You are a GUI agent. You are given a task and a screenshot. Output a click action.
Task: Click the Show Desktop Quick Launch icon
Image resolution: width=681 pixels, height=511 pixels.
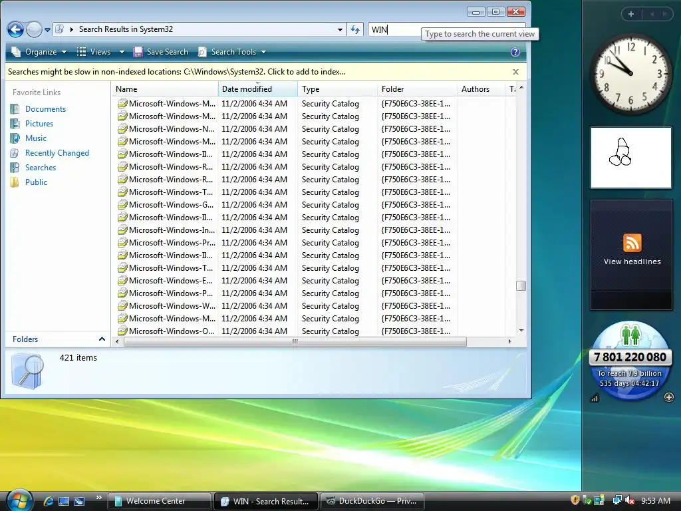[64, 501]
